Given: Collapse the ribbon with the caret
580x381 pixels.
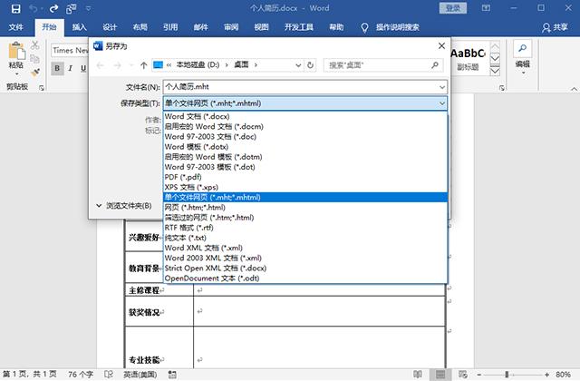Looking at the screenshot, I should [574, 89].
